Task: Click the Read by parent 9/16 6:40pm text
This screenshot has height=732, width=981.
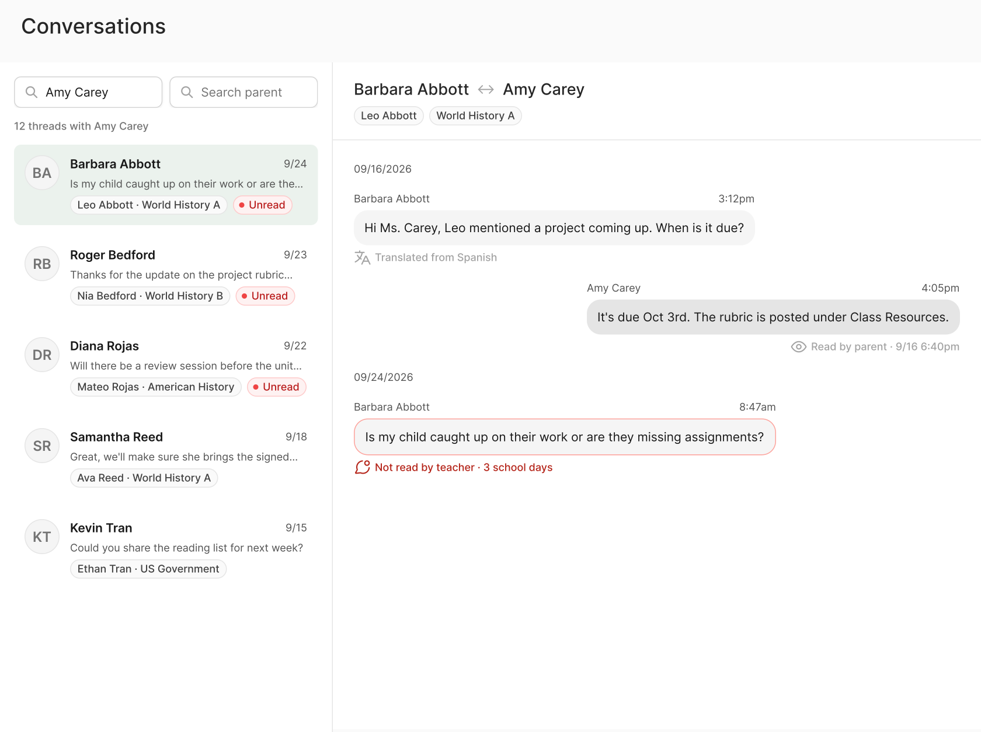Action: (x=885, y=346)
